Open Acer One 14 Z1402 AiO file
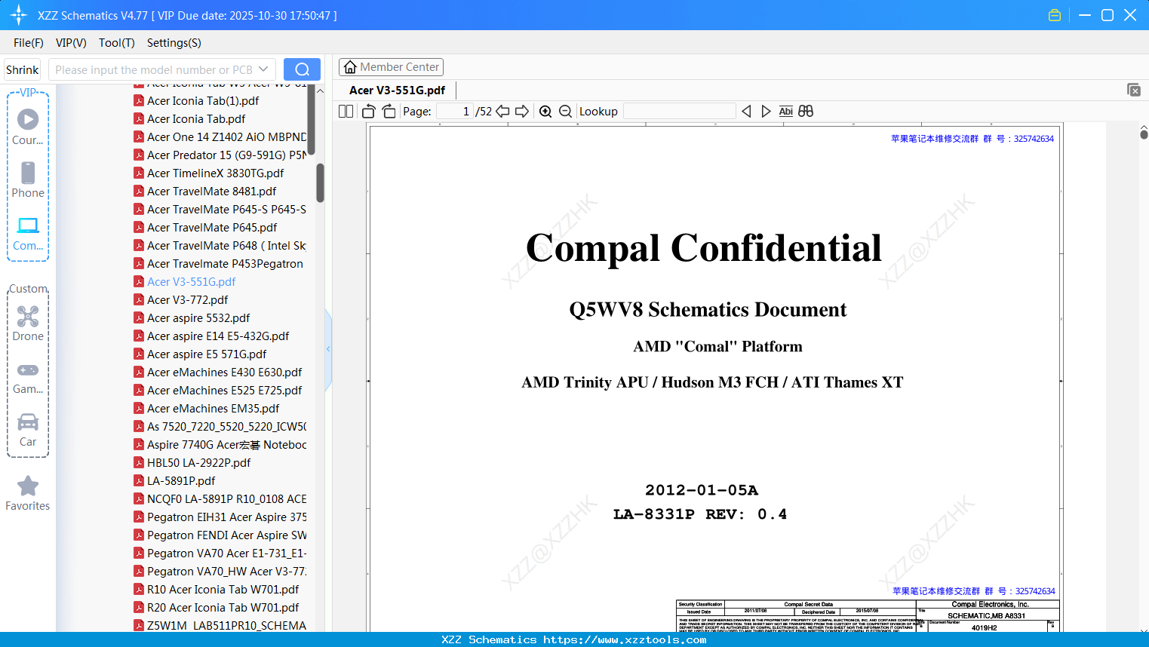 click(220, 137)
